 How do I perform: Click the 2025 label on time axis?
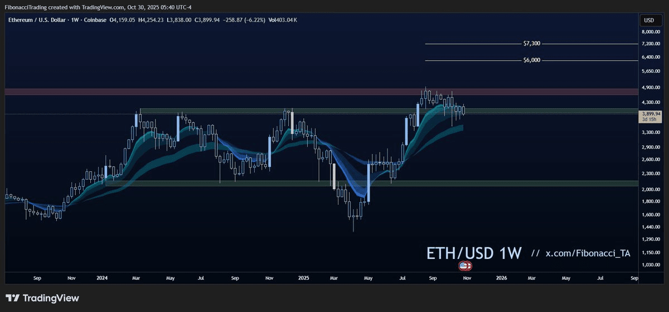[303, 277]
